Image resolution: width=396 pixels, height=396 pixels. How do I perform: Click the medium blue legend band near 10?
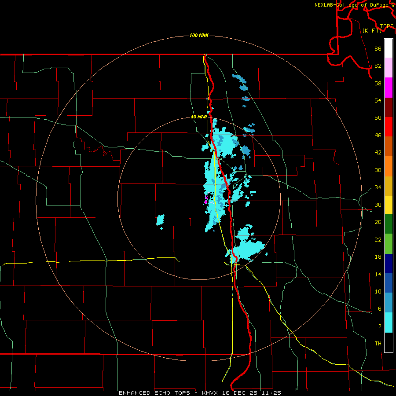coord(389,283)
